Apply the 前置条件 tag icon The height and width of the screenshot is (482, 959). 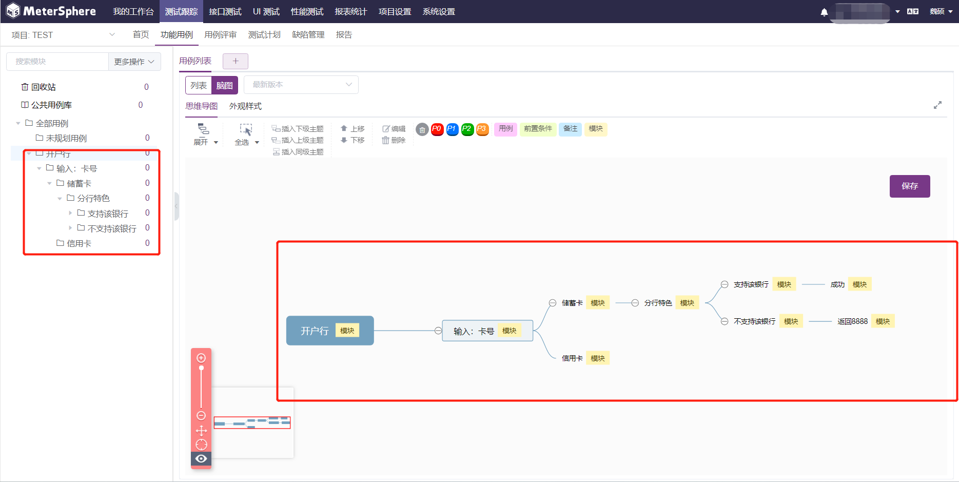click(538, 129)
